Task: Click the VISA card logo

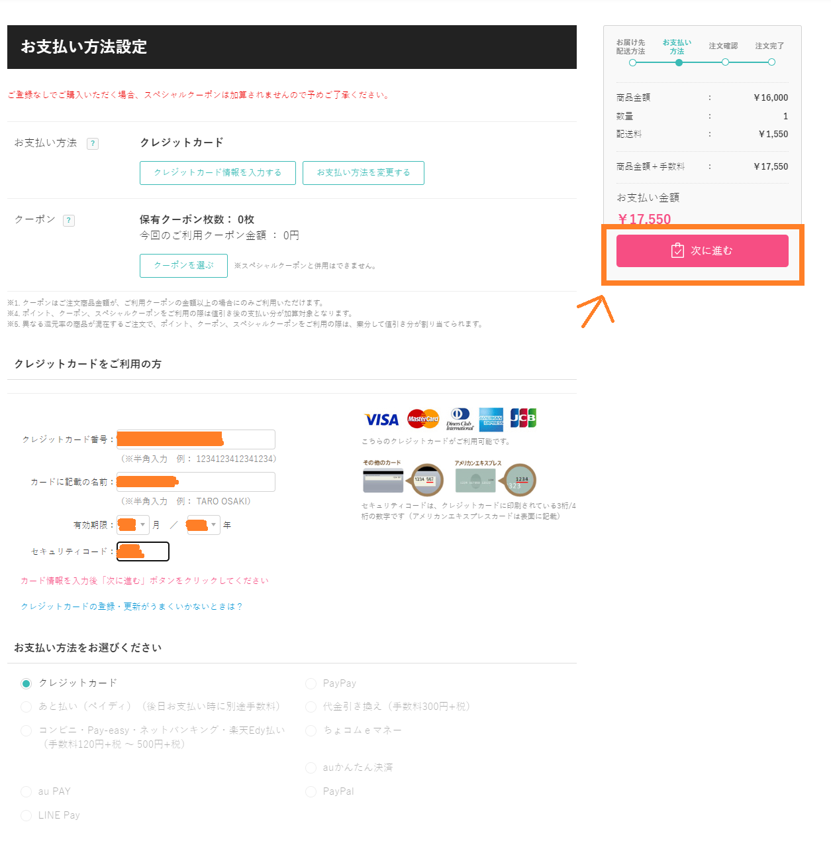Action: pos(381,420)
